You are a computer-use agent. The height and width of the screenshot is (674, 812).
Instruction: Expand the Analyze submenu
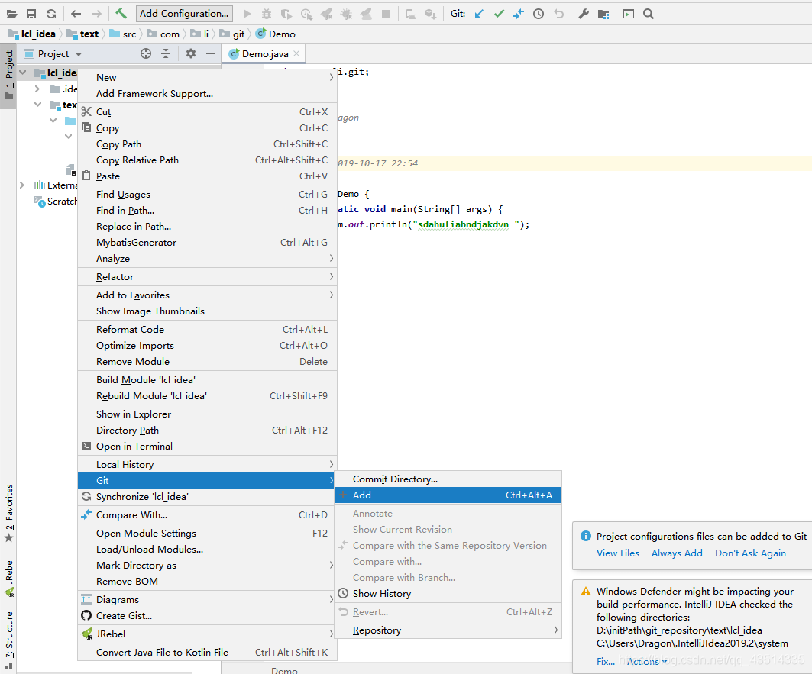(207, 258)
